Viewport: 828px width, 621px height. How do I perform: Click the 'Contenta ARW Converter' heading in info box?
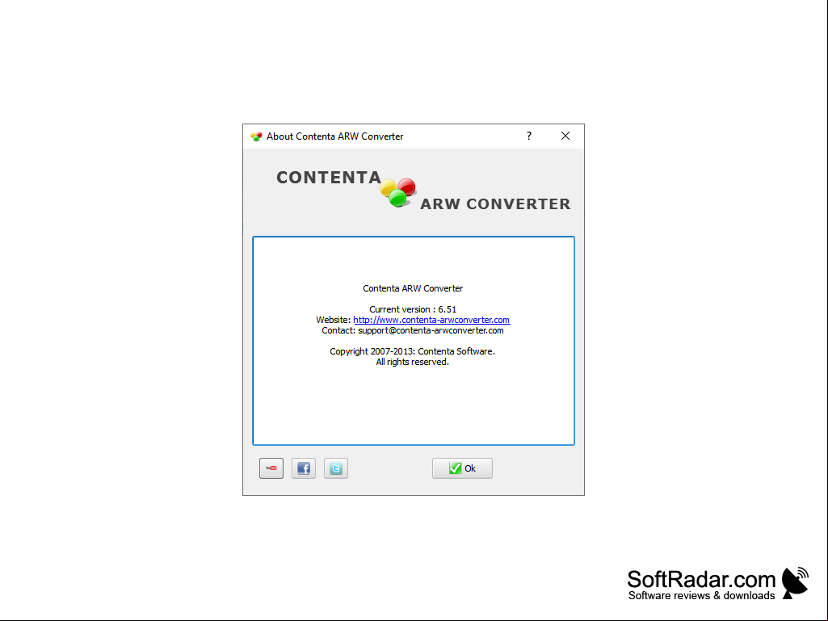pyautogui.click(x=413, y=288)
